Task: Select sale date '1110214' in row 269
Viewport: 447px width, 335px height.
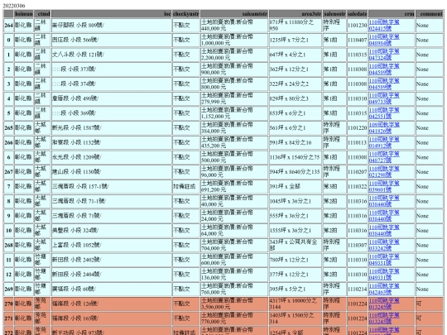Action: [358, 290]
